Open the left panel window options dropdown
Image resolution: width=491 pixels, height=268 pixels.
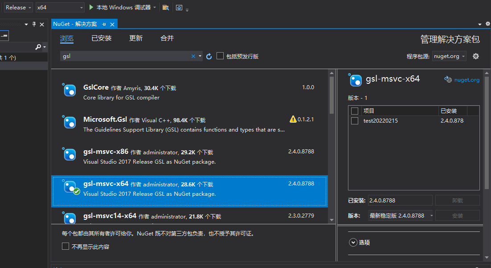click(26, 24)
